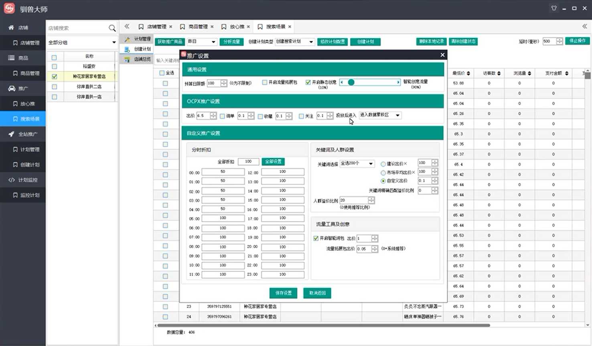Open 计划管理 wrench item in sub-panel

tap(138, 39)
